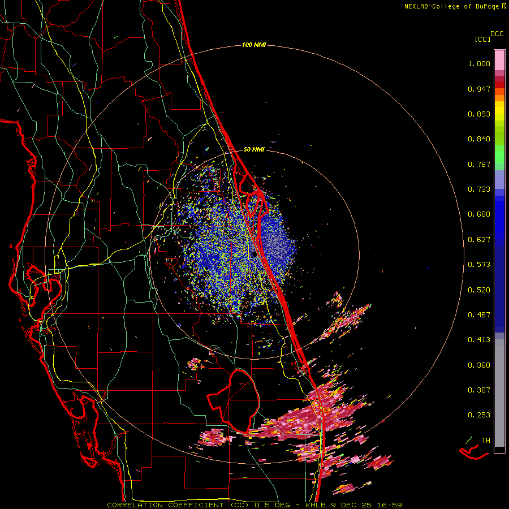The width and height of the screenshot is (509, 509).
Task: Click the 0.733 legend value
Action: (479, 189)
